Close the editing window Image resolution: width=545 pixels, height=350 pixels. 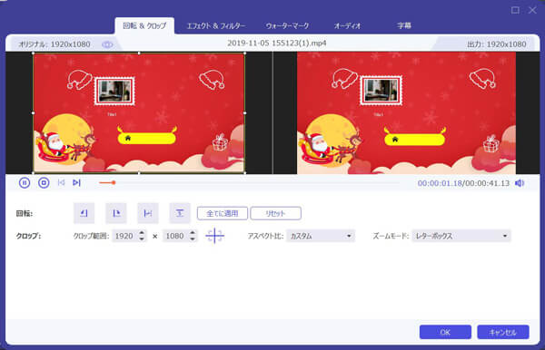tap(532, 10)
